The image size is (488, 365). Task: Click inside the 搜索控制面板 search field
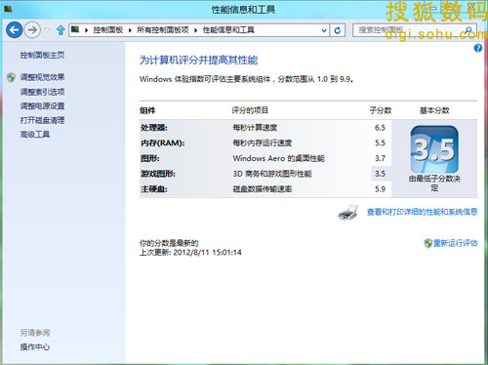(x=408, y=30)
